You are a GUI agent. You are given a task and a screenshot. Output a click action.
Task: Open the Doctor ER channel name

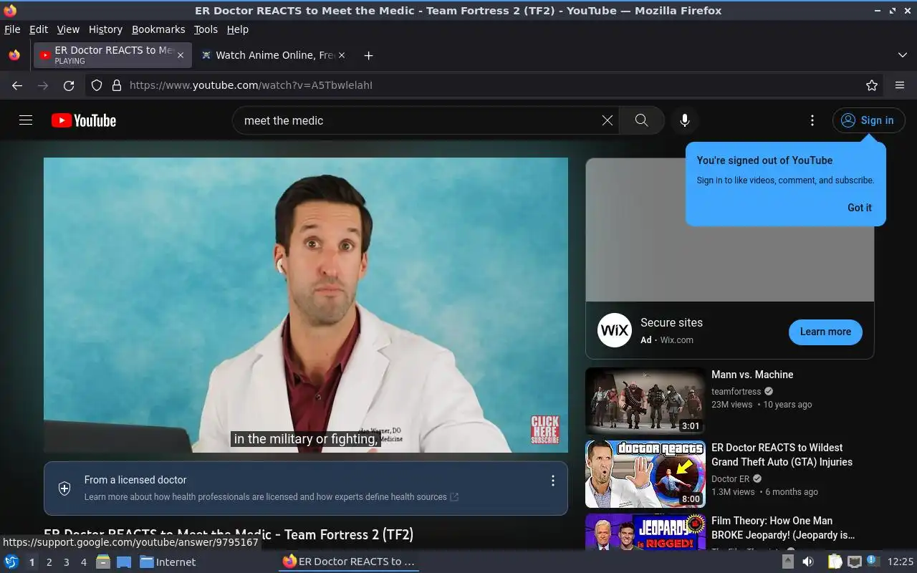click(x=730, y=479)
